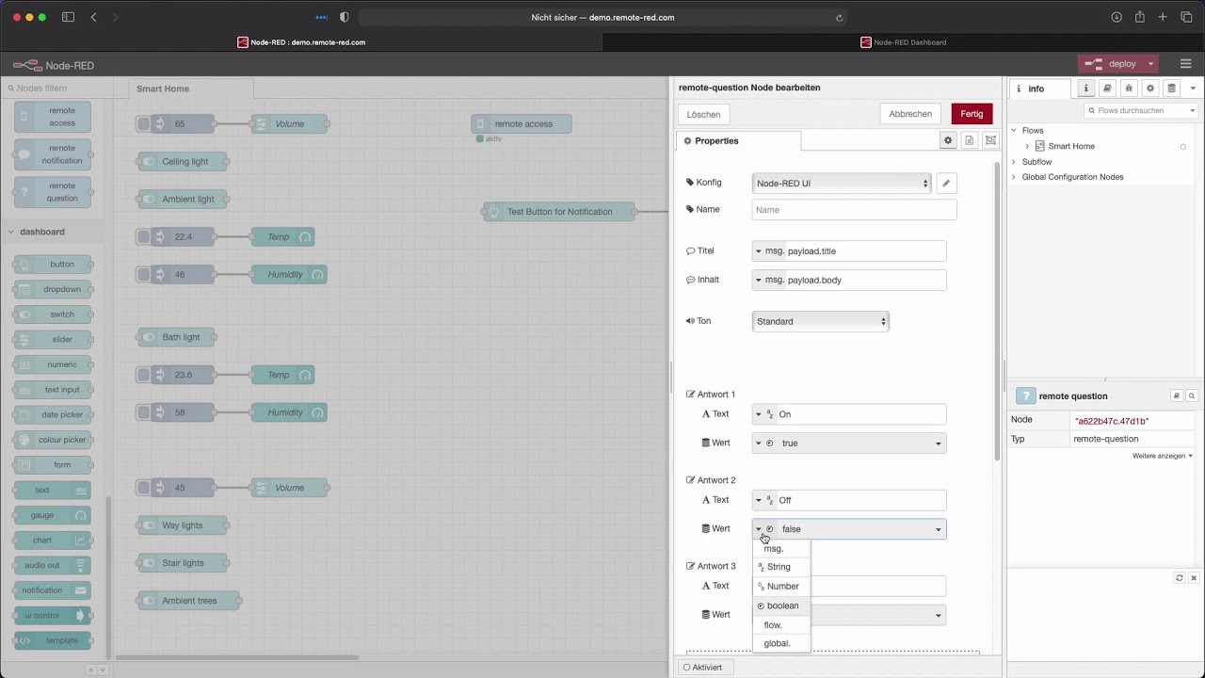Switch to the Node-RED Dashboard browser tab
The height and width of the screenshot is (678, 1205).
click(904, 42)
